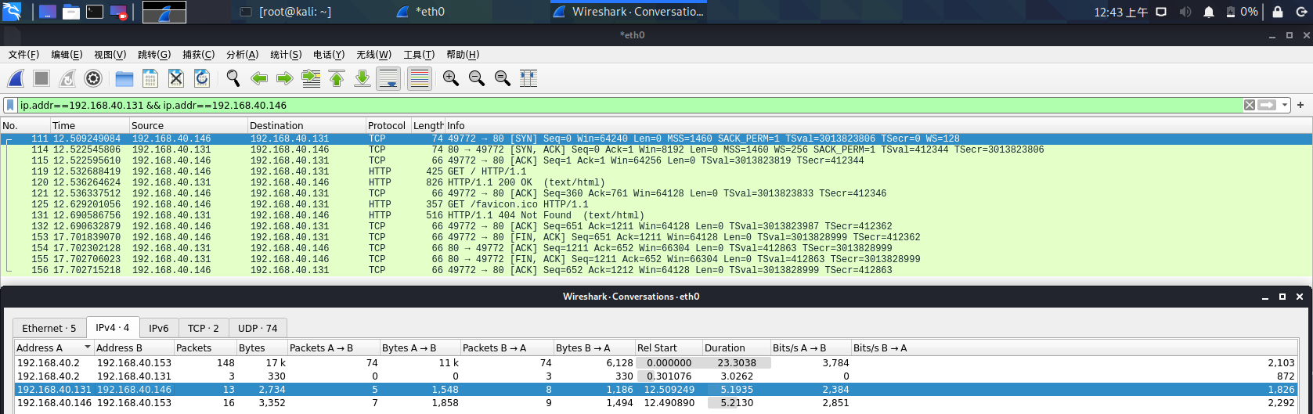The image size is (1313, 414).
Task: Go to specified packet icon
Action: coord(311,78)
